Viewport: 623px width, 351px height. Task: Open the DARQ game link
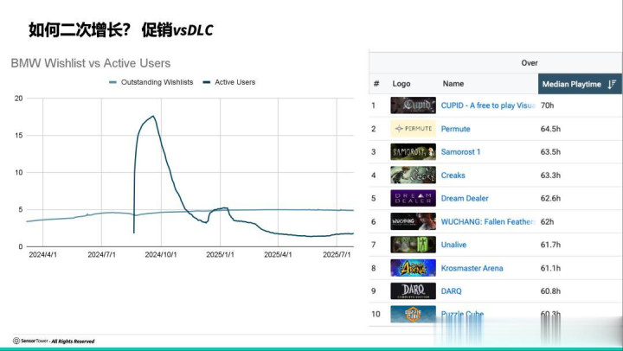pyautogui.click(x=452, y=291)
